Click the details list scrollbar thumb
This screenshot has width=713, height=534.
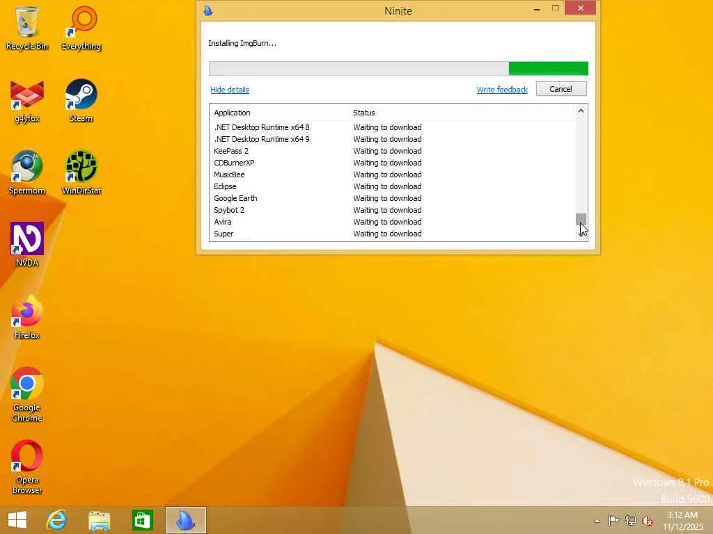click(581, 219)
